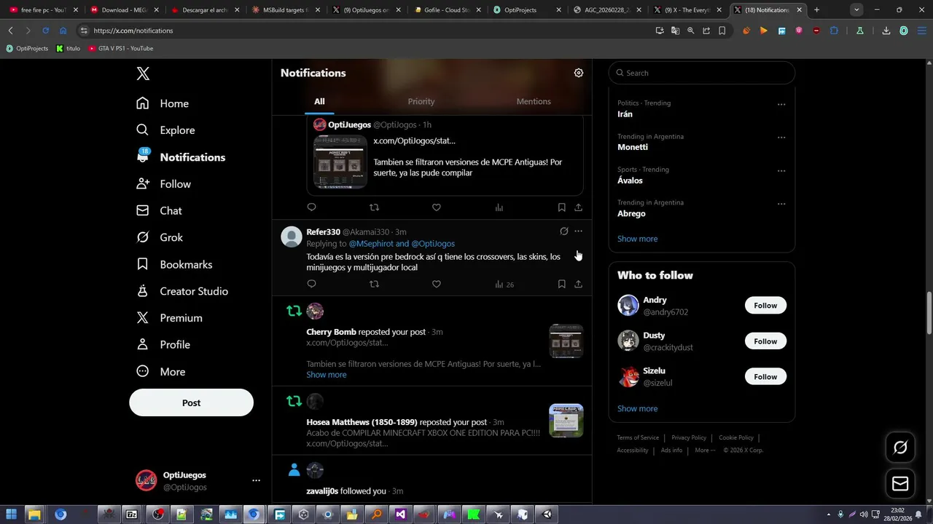Viewport: 933px width, 524px height.
Task: Open the floating Grok button
Action: (x=900, y=448)
